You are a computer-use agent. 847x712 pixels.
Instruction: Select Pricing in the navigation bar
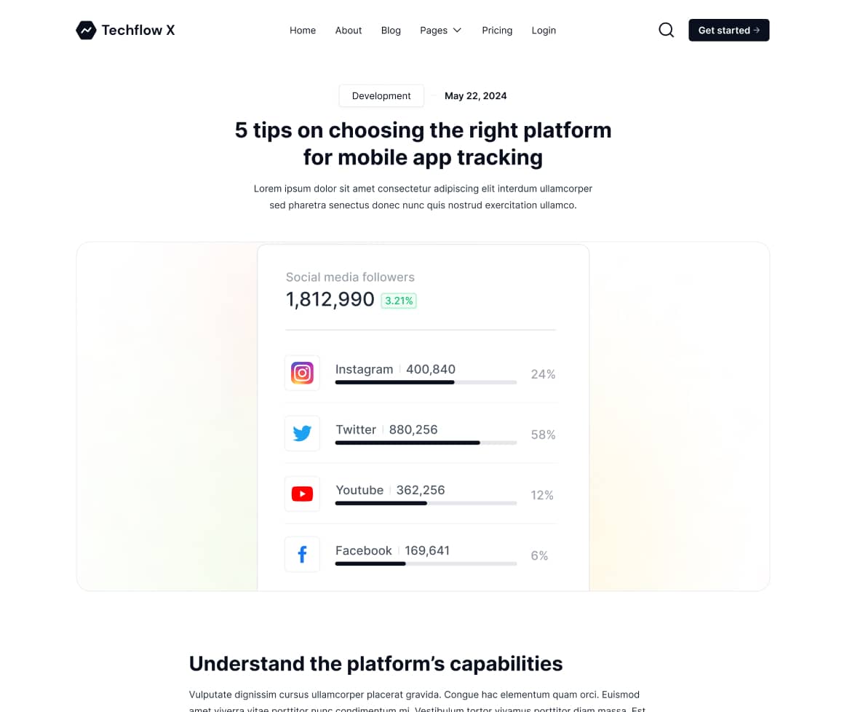click(497, 31)
